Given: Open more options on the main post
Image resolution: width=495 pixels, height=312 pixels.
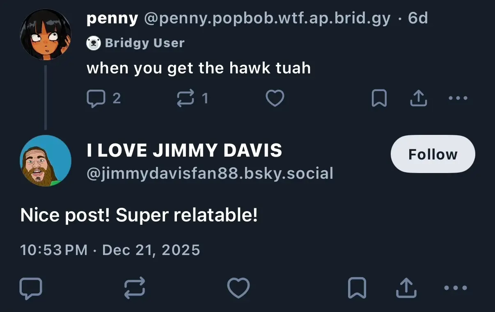Looking at the screenshot, I should [x=456, y=287].
